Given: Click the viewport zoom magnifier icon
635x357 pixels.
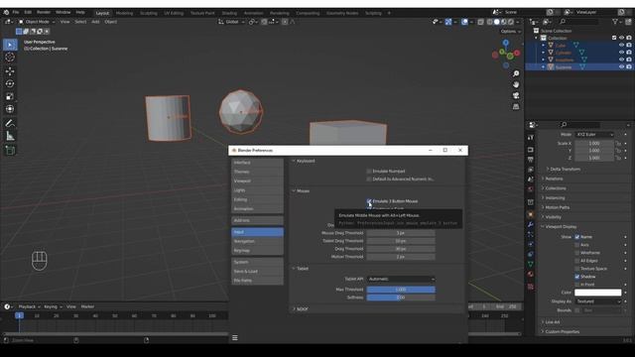Looking at the screenshot, I should (516, 73).
